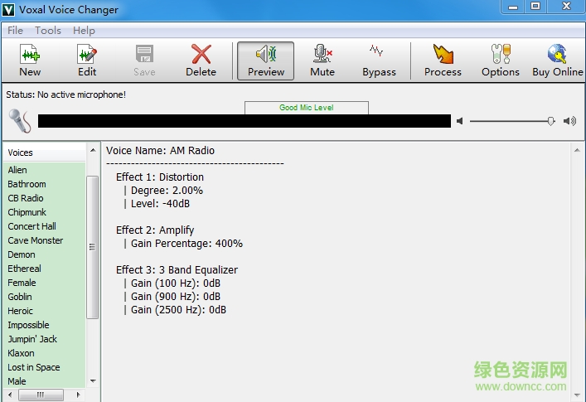Open the Help menu
This screenshot has height=402, width=586.
pyautogui.click(x=84, y=31)
